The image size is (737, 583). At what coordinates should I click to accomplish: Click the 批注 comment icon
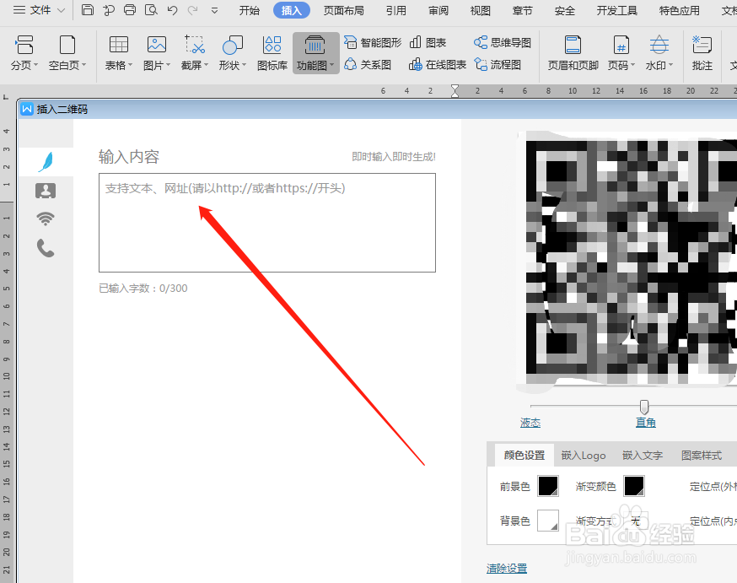tap(702, 45)
